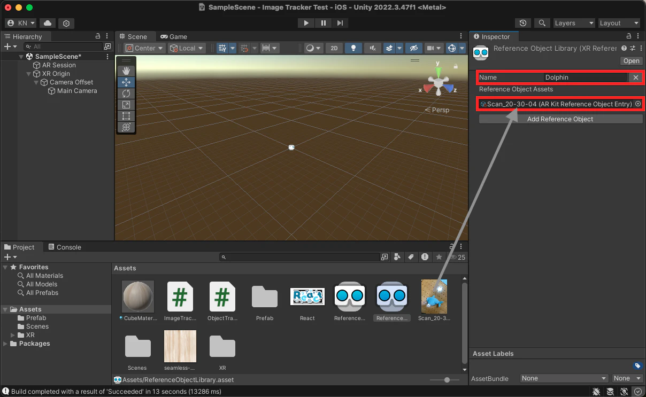Click favorites star icon in Project toolbar
The height and width of the screenshot is (397, 646).
coord(439,257)
